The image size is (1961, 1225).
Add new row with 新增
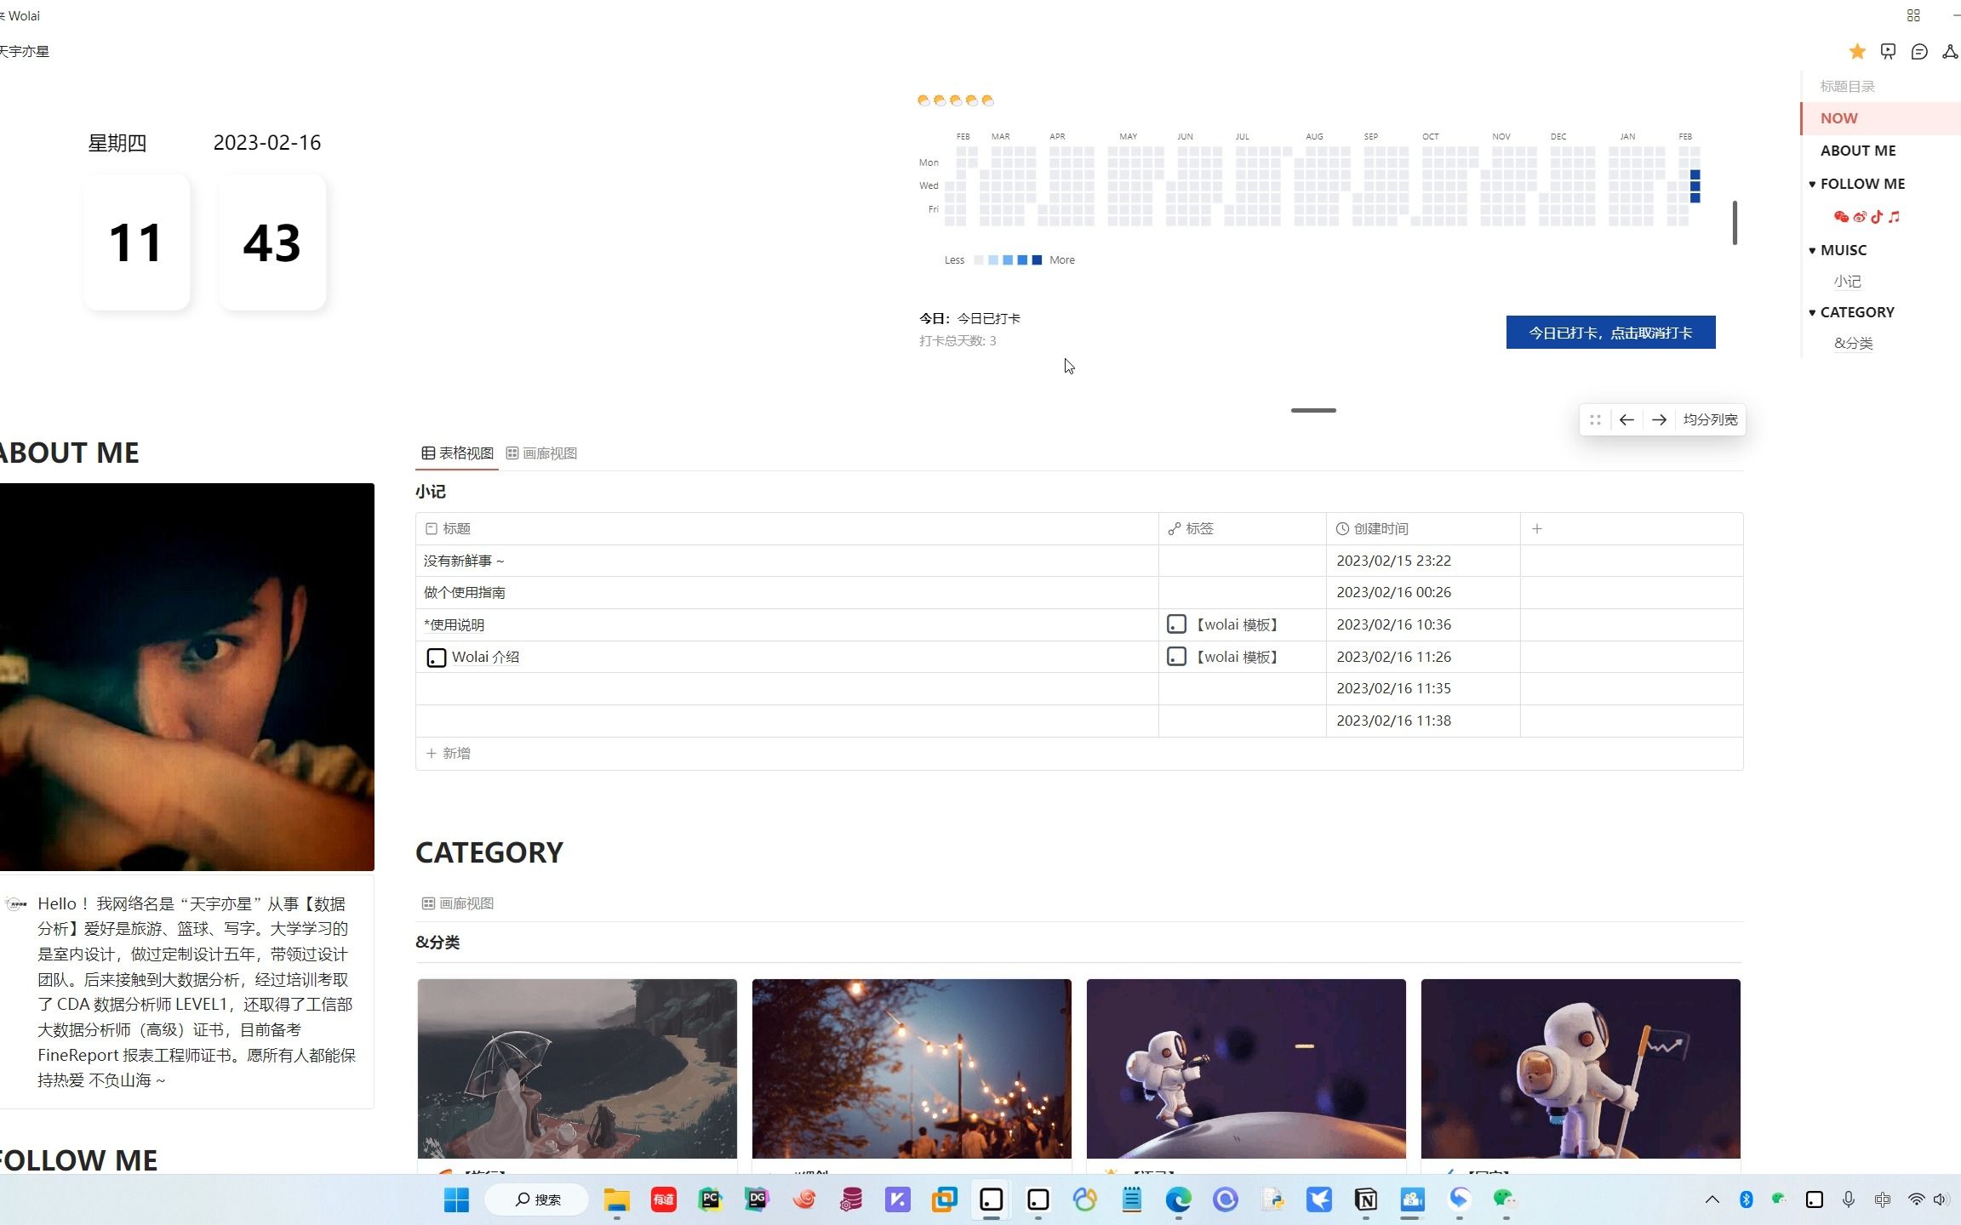449,754
